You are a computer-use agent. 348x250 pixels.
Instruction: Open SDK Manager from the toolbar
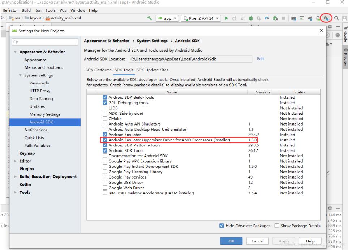pos(326,18)
